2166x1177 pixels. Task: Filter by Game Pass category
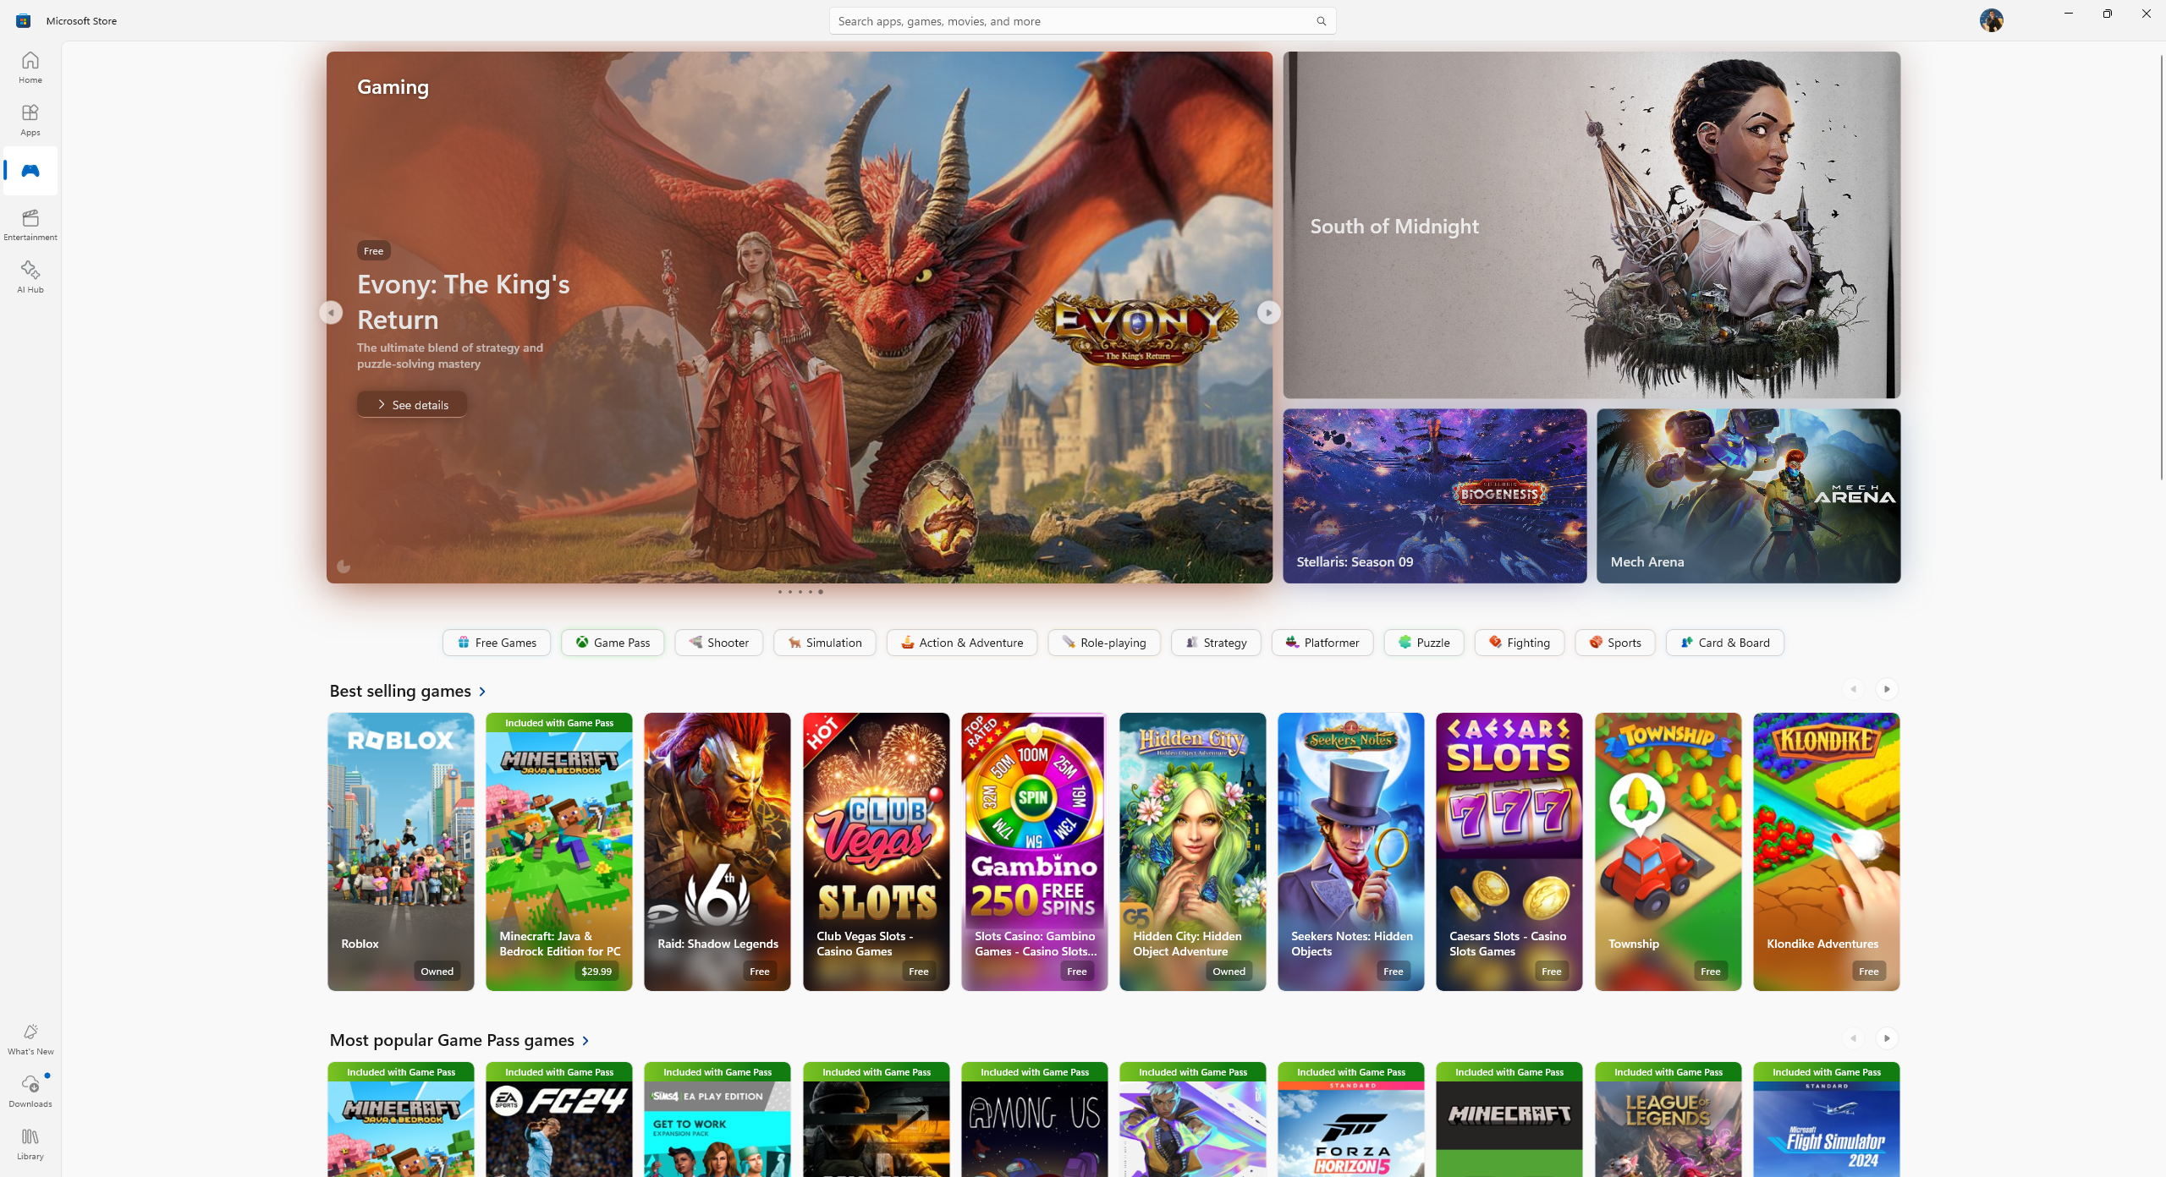pyautogui.click(x=613, y=643)
